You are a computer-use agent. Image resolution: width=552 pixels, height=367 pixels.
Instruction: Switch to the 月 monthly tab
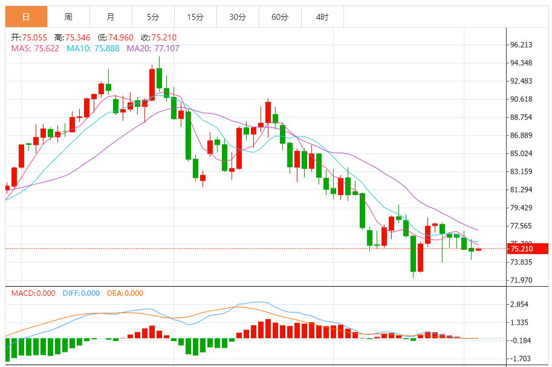pyautogui.click(x=111, y=16)
